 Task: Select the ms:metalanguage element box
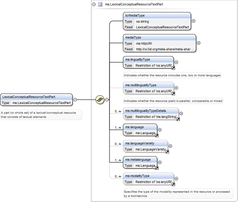point(140,163)
